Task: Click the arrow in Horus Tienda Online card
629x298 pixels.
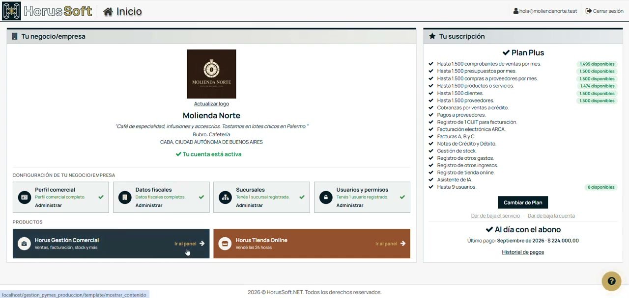Action: pos(403,244)
